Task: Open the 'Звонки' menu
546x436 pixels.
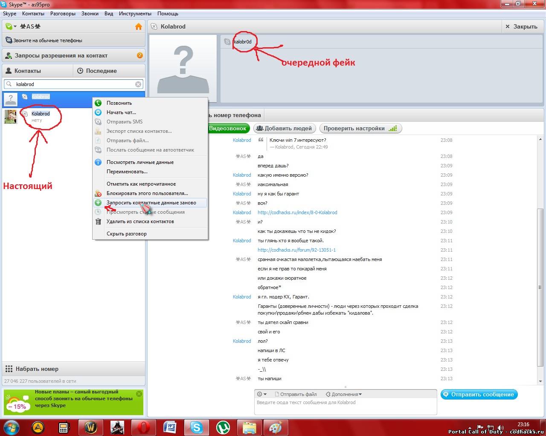Action: (x=90, y=14)
